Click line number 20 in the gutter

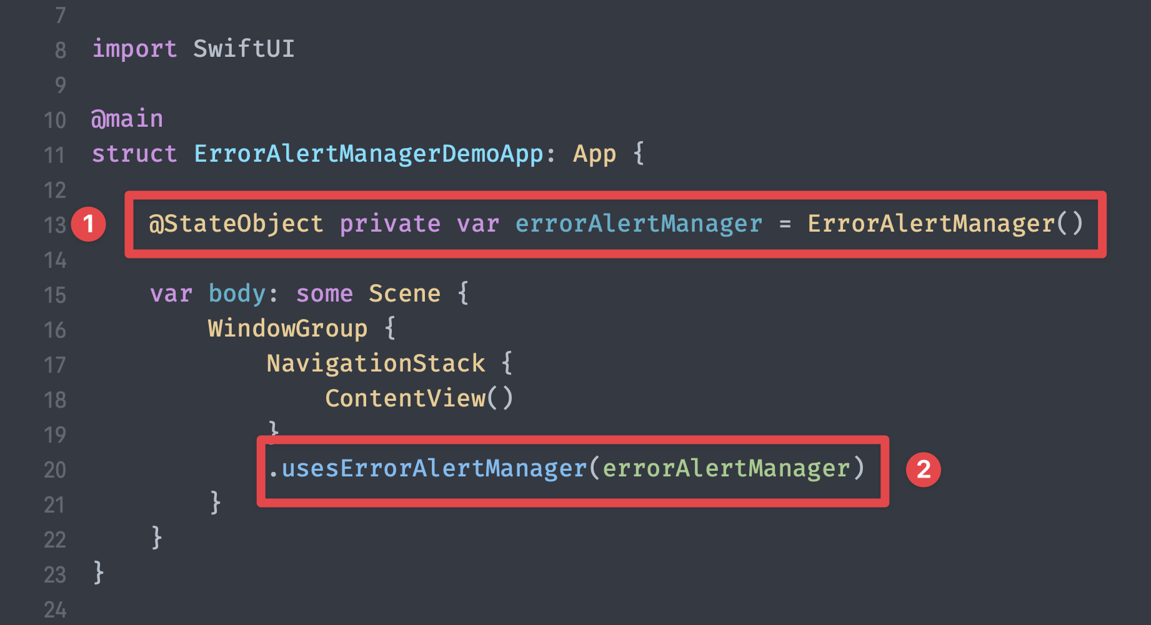tap(55, 470)
